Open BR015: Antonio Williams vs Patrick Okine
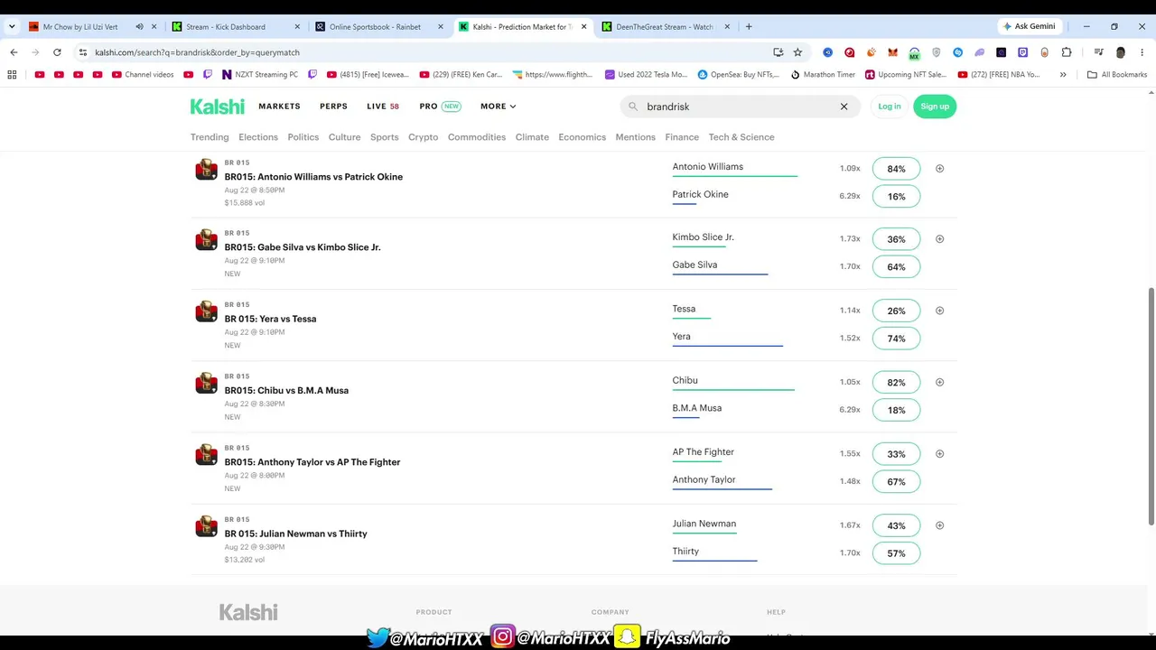This screenshot has height=650, width=1156. (x=313, y=177)
